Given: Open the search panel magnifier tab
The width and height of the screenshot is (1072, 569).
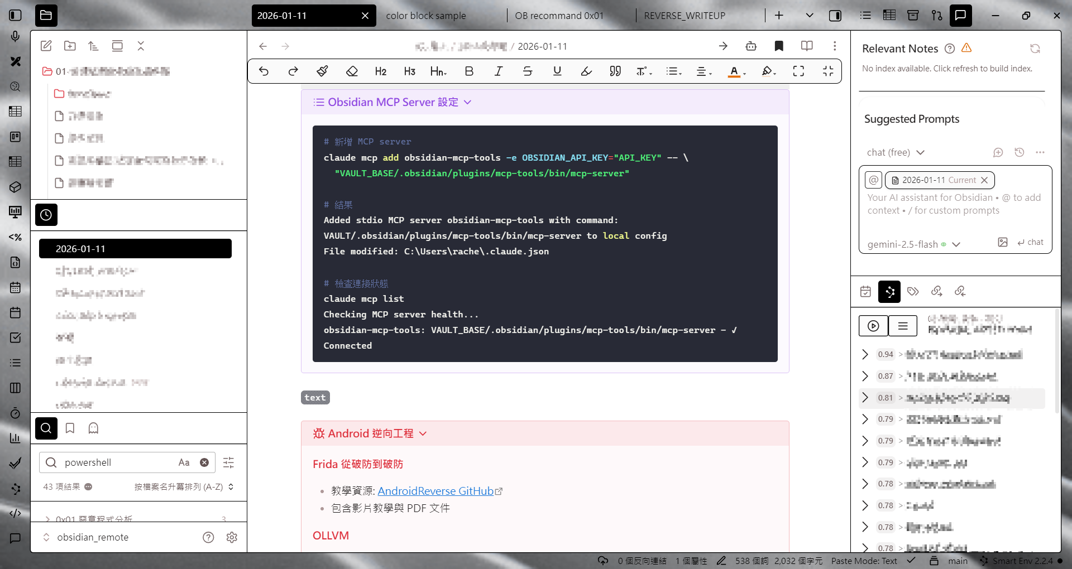Looking at the screenshot, I should tap(46, 428).
